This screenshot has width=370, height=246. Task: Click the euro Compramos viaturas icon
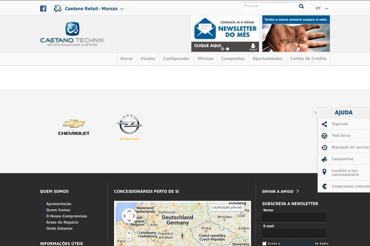(x=324, y=186)
